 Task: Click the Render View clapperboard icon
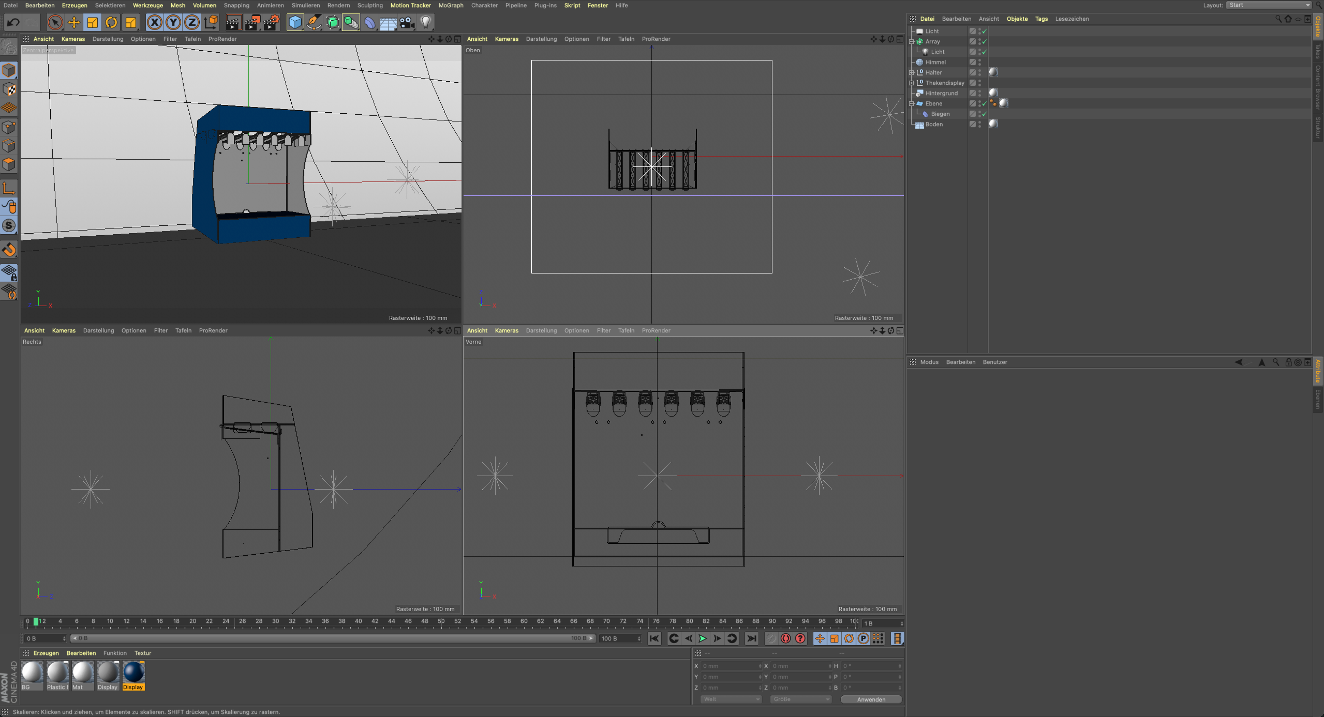coord(233,22)
